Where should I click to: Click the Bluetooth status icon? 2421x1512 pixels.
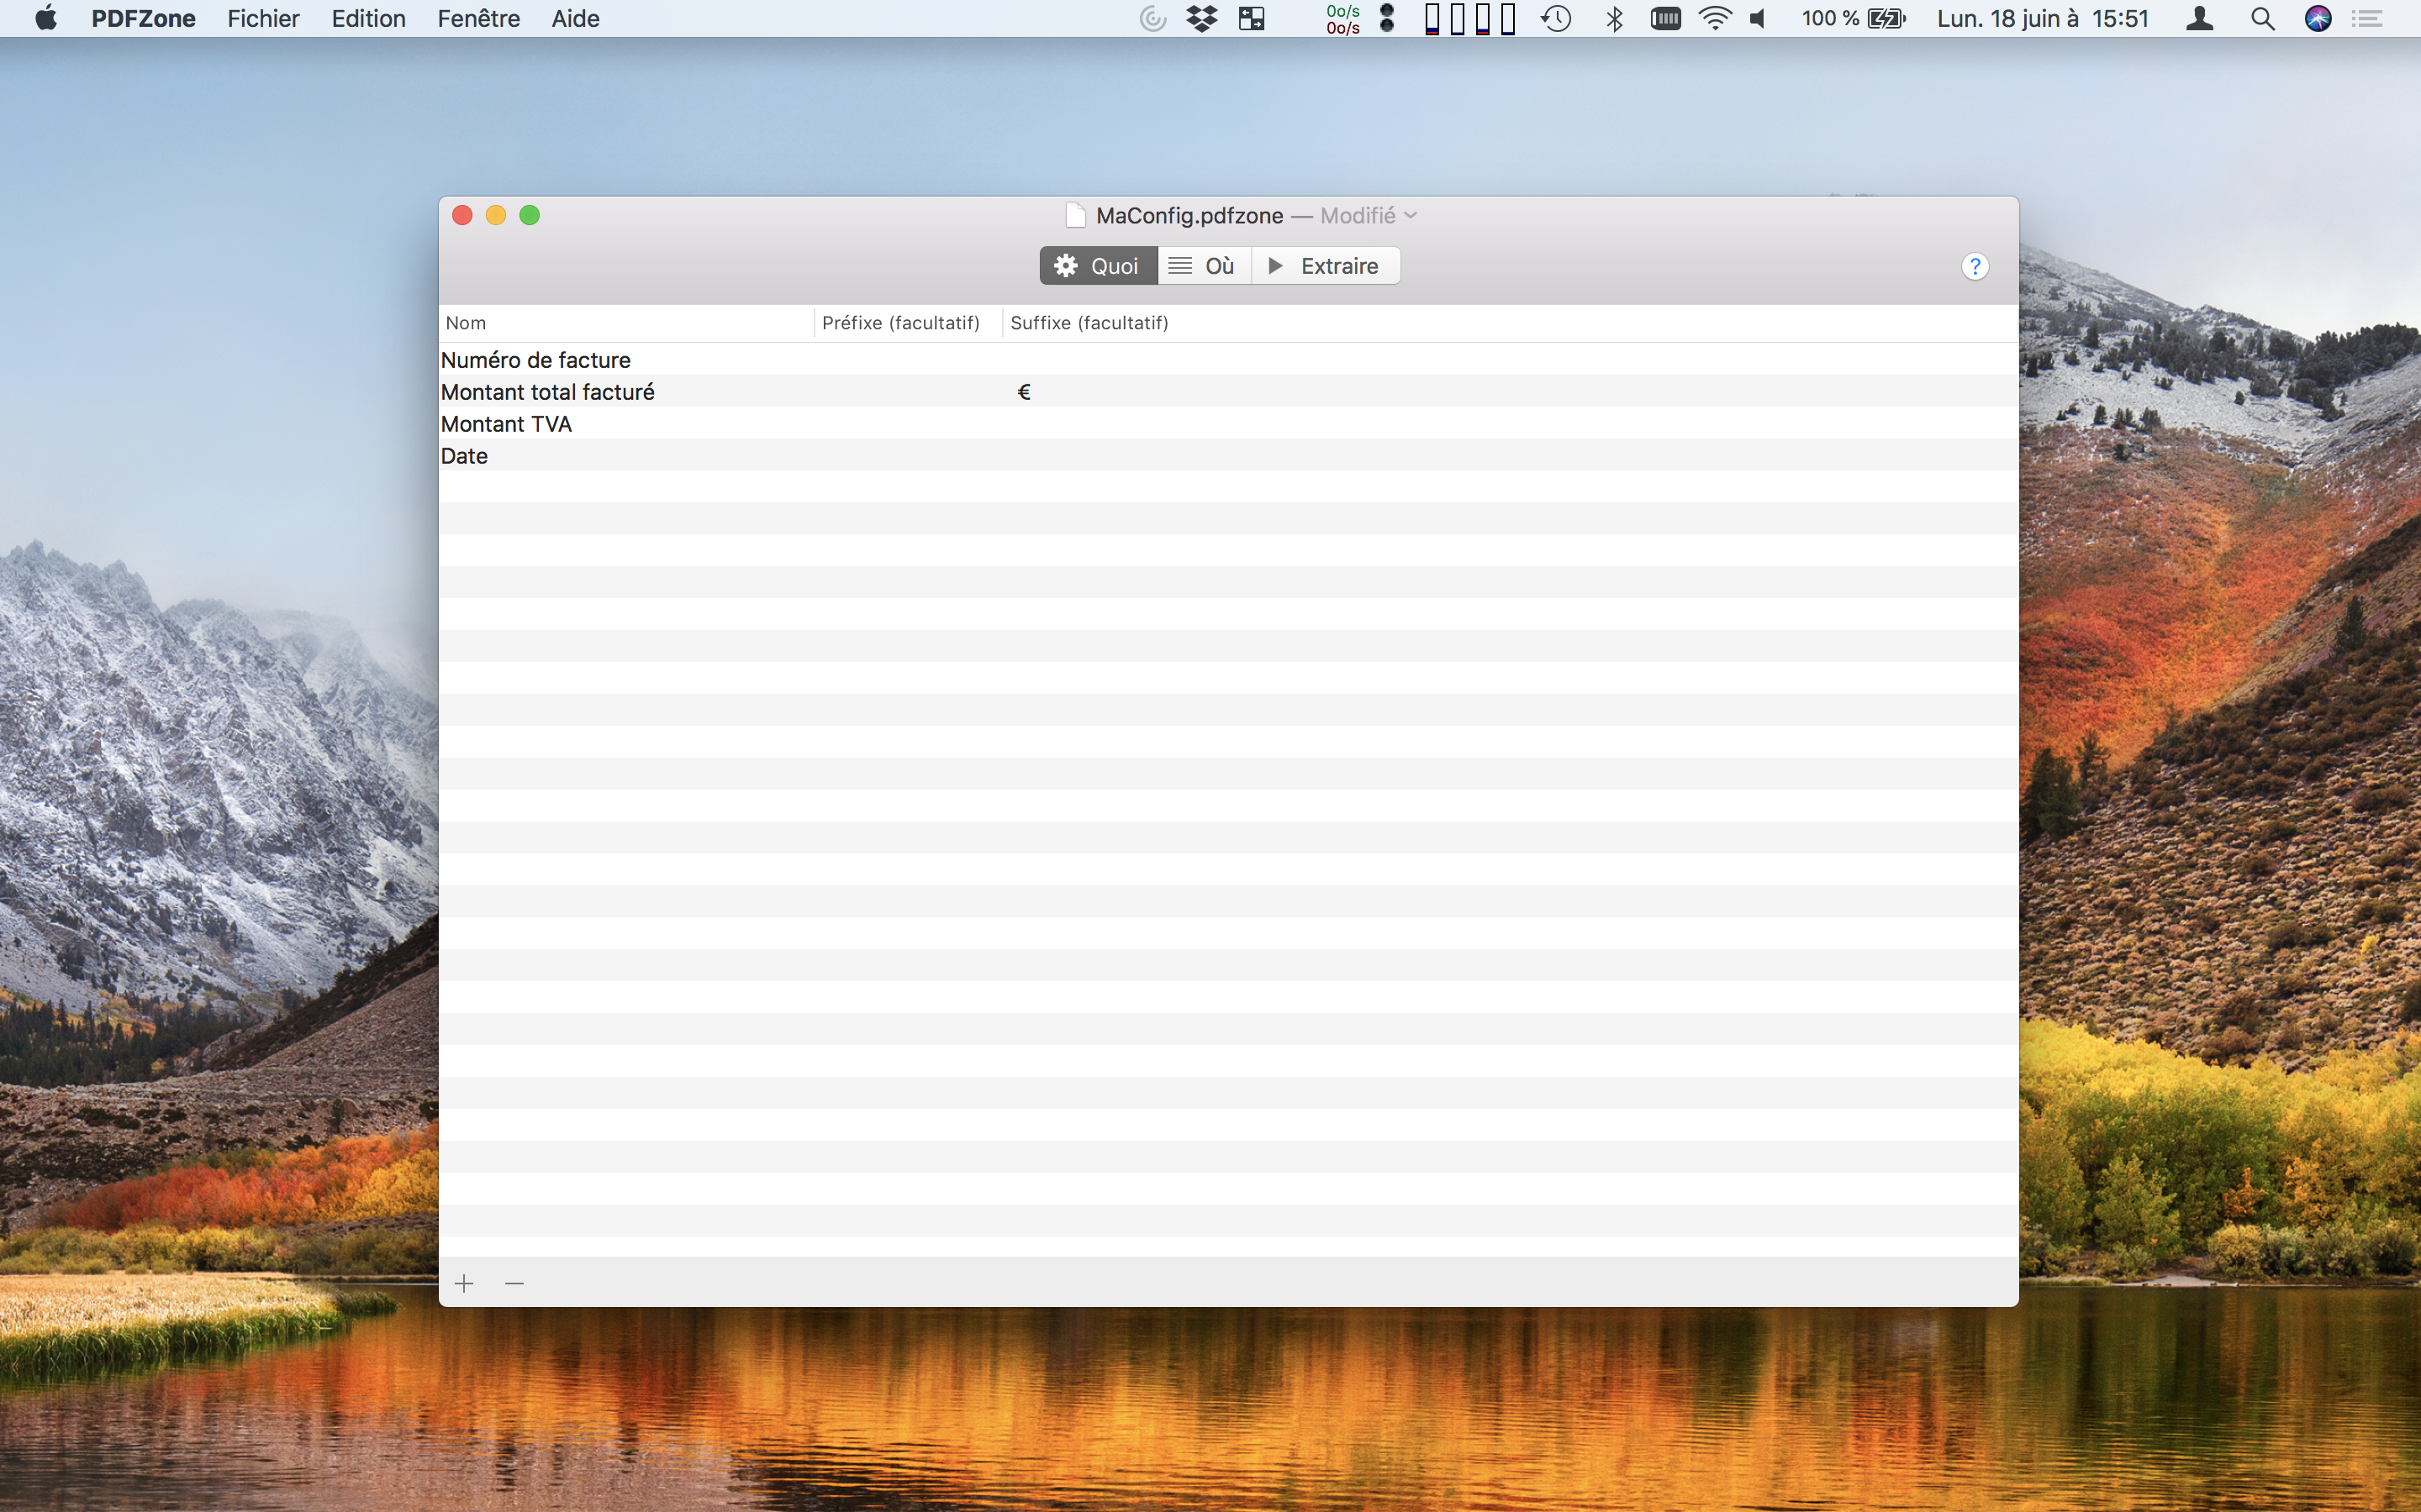coord(1614,19)
